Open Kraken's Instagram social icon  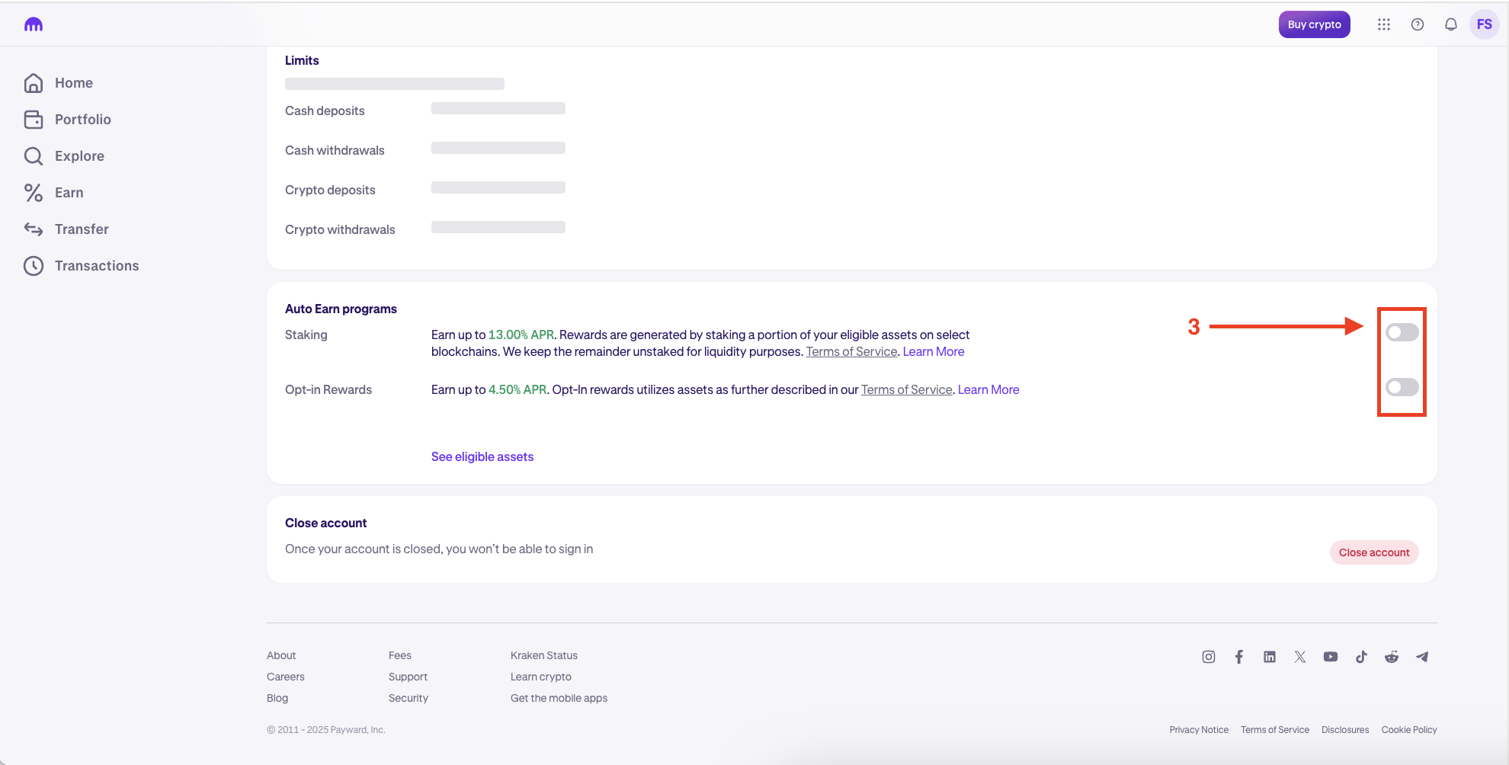(1209, 656)
